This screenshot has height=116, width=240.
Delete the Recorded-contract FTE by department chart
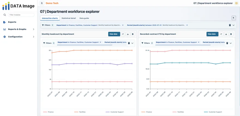coord(231,34)
